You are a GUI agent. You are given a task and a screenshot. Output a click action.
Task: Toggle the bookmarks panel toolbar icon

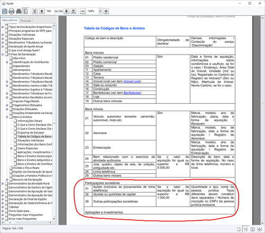click(25, 11)
